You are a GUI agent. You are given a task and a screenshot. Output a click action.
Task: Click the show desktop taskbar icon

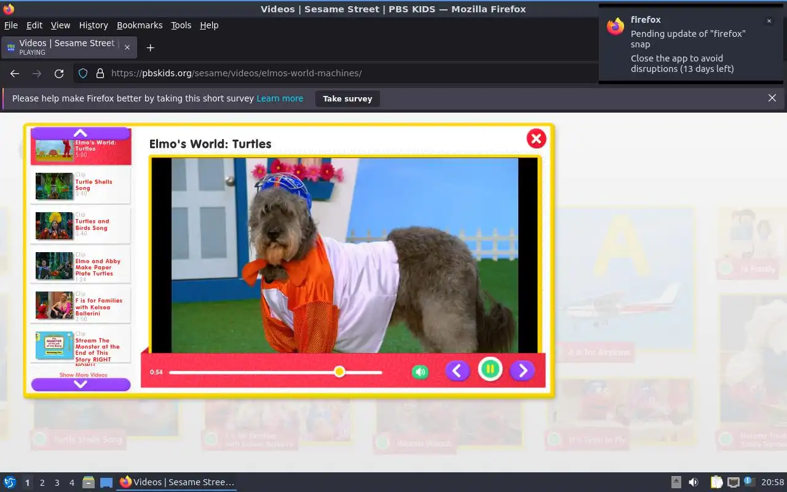106,482
